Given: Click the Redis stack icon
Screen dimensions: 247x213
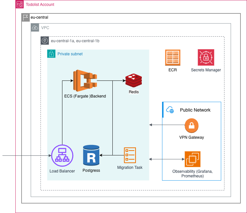Looking at the screenshot, I should 134,80.
